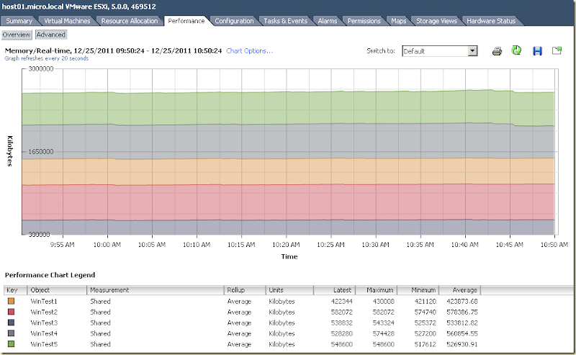Pop out chart into new window
The width and height of the screenshot is (576, 355).
click(x=557, y=50)
